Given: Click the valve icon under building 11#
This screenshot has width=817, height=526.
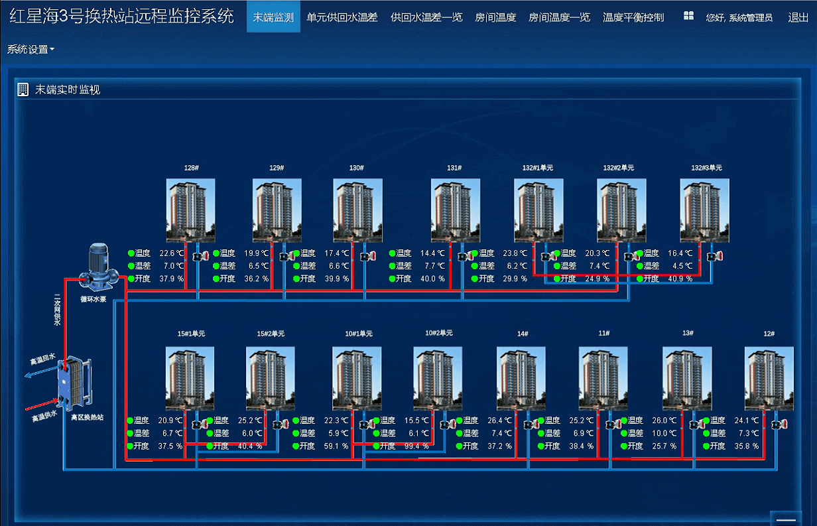Looking at the screenshot, I should click(x=612, y=424).
